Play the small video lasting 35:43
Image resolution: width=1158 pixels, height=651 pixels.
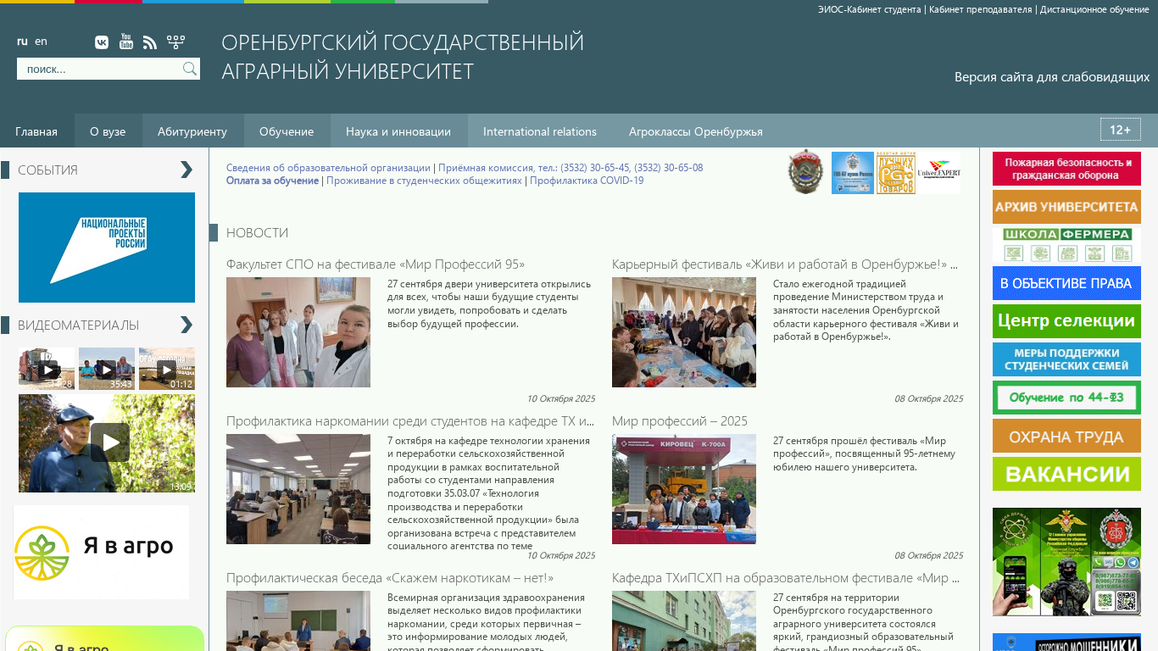tap(107, 369)
